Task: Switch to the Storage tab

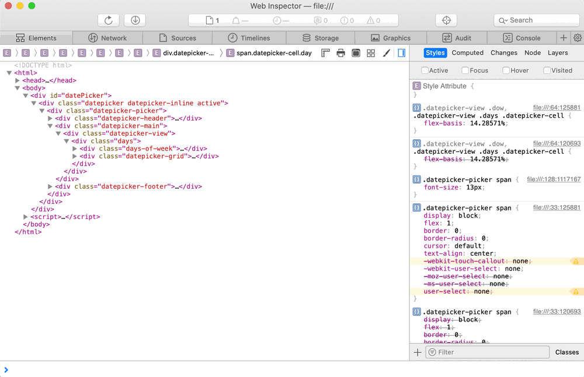Action: 320,38
